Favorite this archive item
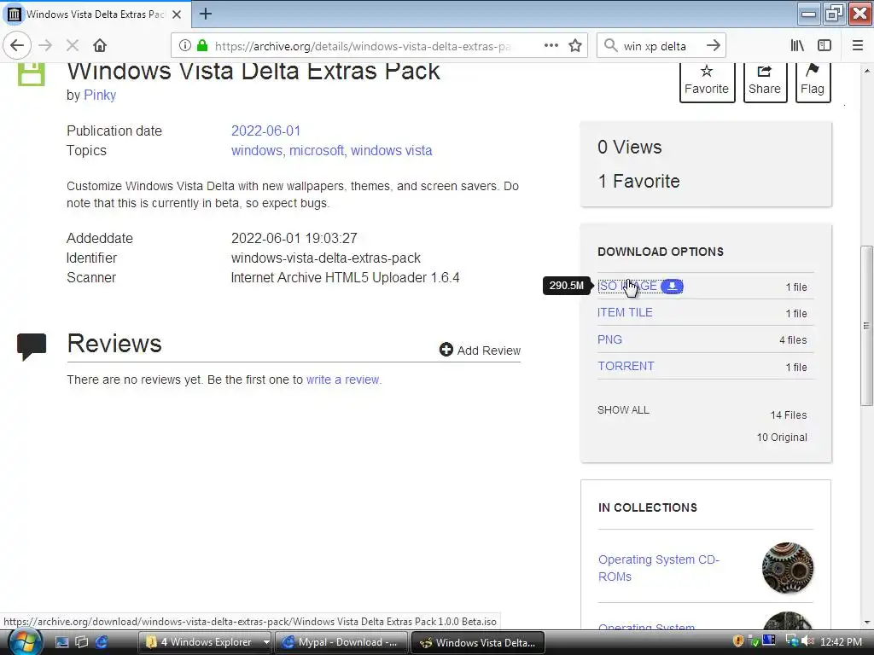This screenshot has width=874, height=655. click(x=706, y=82)
